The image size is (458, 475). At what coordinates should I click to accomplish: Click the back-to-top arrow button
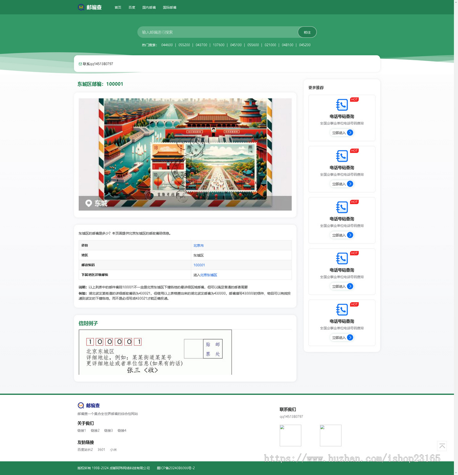pyautogui.click(x=442, y=446)
